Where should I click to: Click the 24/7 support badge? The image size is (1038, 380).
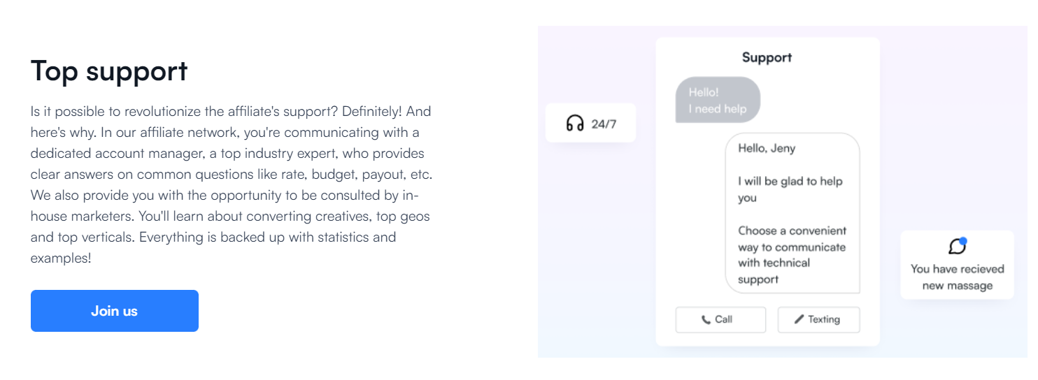591,123
